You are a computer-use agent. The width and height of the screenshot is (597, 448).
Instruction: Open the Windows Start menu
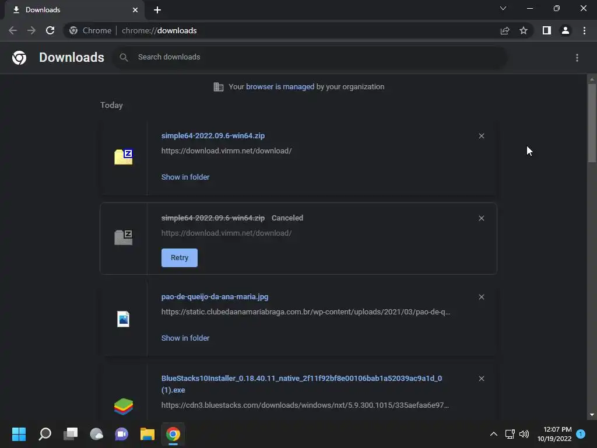coord(19,434)
